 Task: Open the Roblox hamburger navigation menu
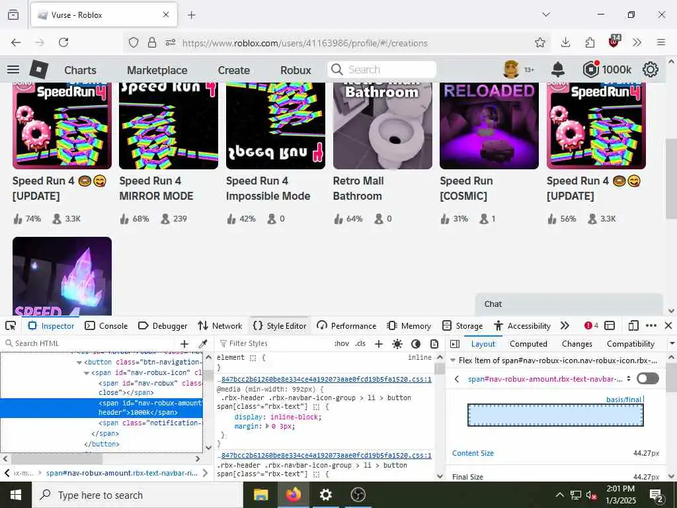tap(13, 69)
